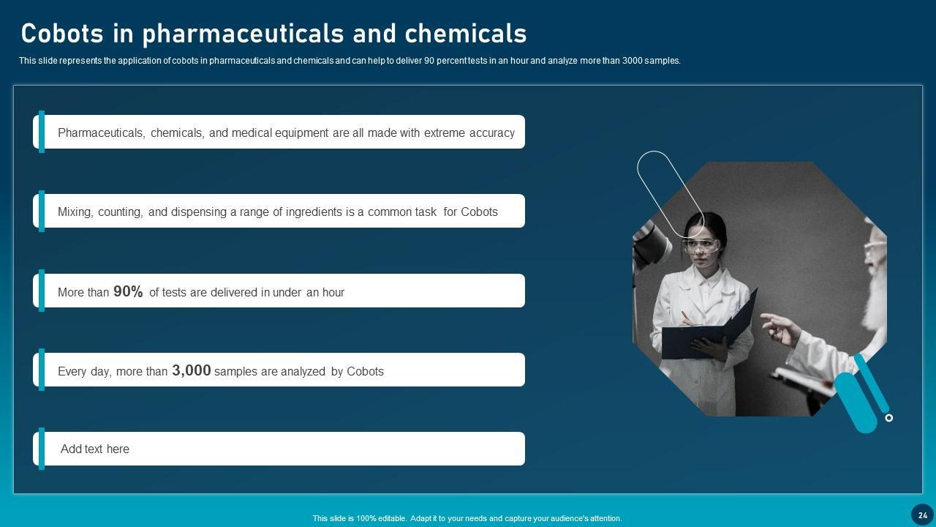Viewport: 936px width, 527px height.
Task: Click the footer text 'This slide is 100% editable'
Action: [467, 518]
